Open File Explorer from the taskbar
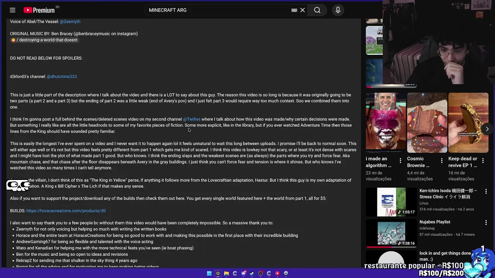This screenshot has width=495, height=278. click(226, 273)
